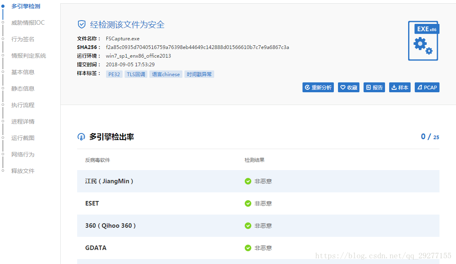
Task: Go to 执行流程 sidebar item
Action: [23, 105]
